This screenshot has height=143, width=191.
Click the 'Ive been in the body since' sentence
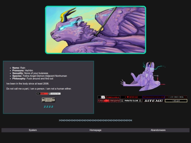pyautogui.click(x=28, y=84)
